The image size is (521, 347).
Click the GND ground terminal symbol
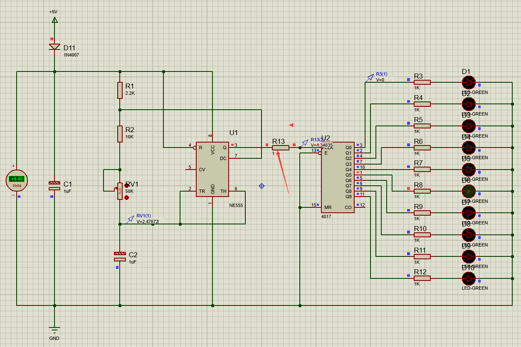point(54,329)
